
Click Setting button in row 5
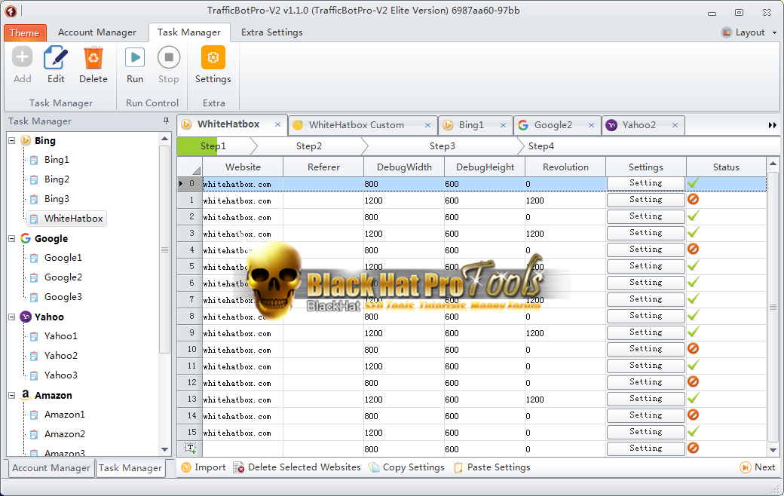point(645,266)
